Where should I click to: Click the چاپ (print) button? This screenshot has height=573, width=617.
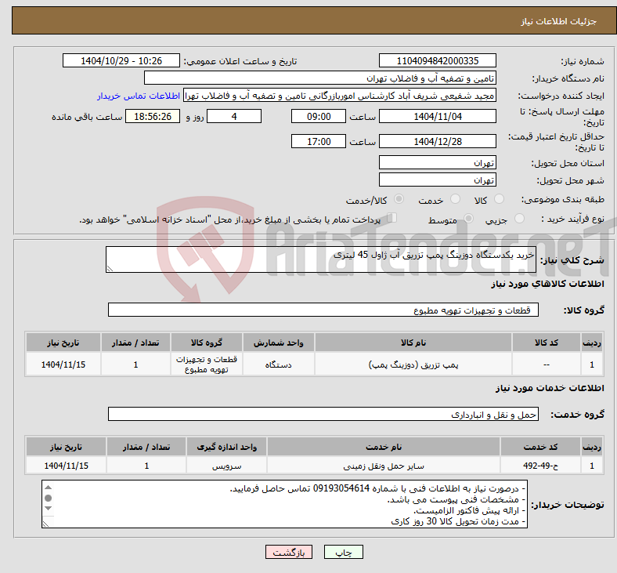click(343, 552)
